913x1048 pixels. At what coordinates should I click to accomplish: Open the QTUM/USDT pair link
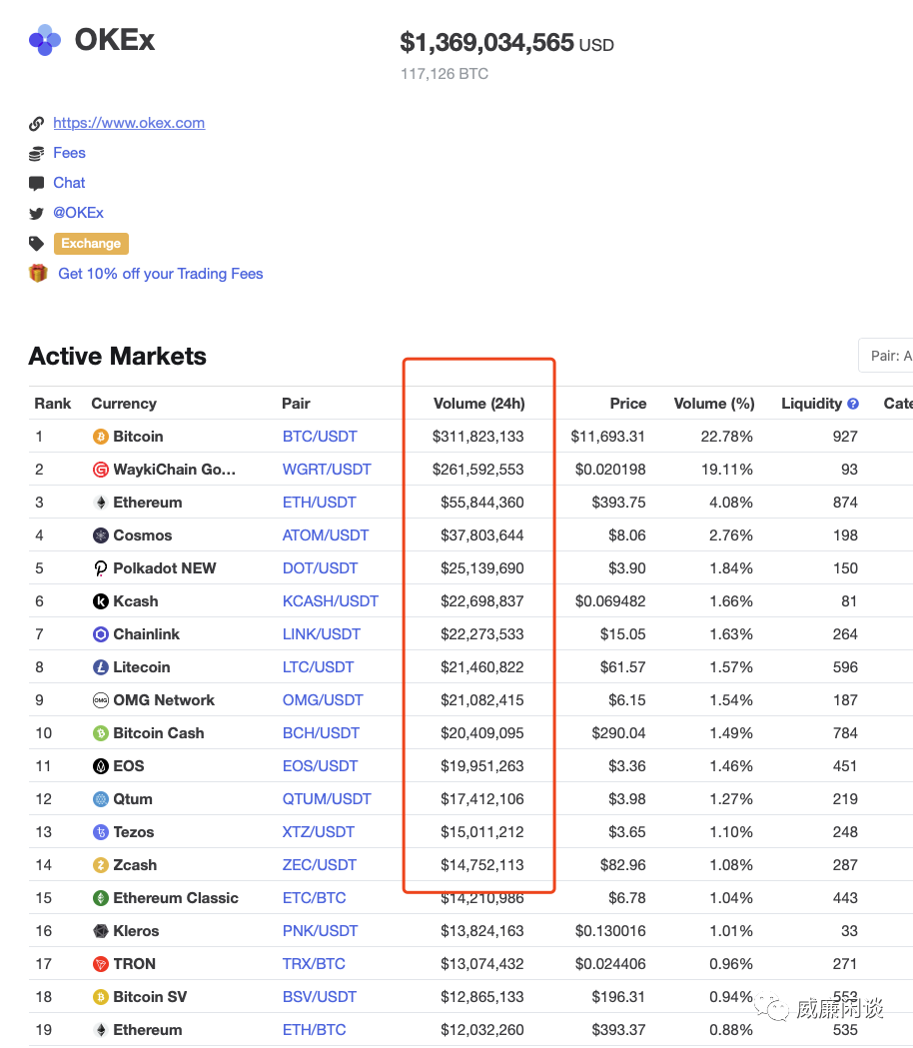pyautogui.click(x=327, y=799)
